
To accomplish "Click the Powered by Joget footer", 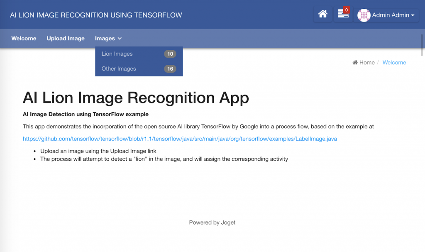I will (212, 223).
